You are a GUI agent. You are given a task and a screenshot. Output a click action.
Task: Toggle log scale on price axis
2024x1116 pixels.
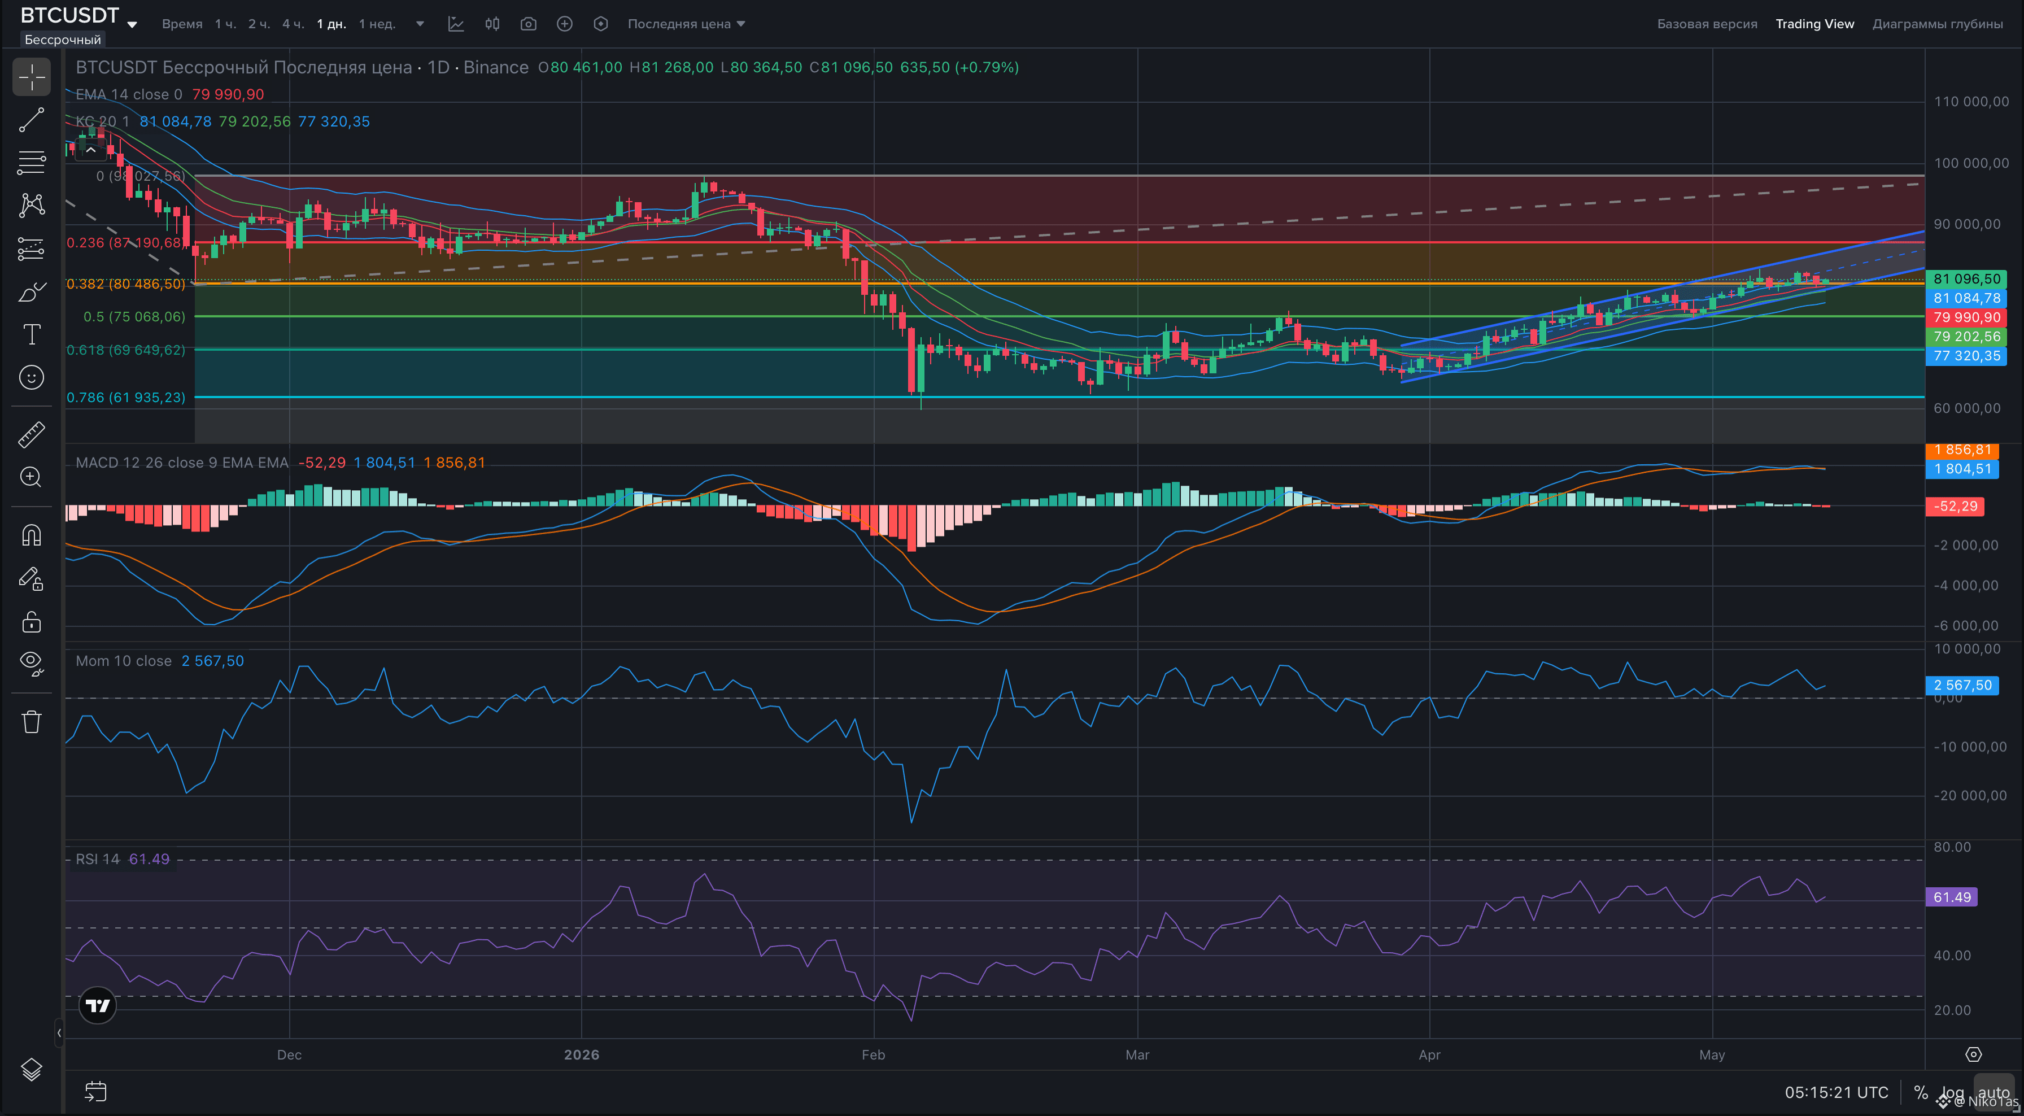tap(1952, 1092)
